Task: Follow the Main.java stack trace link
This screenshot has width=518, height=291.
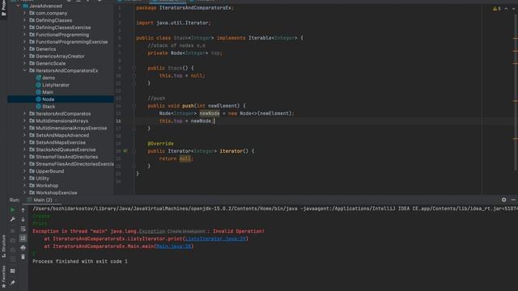Action: (173, 246)
